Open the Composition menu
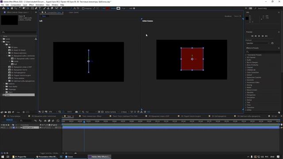 coord(16,5)
